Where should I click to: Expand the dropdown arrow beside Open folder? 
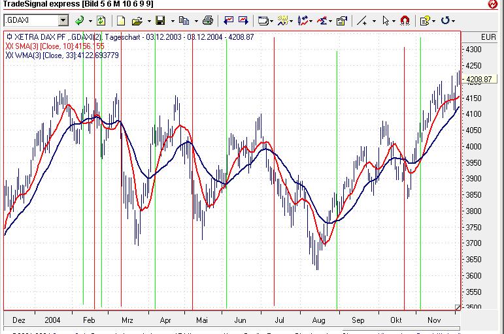coord(148,21)
